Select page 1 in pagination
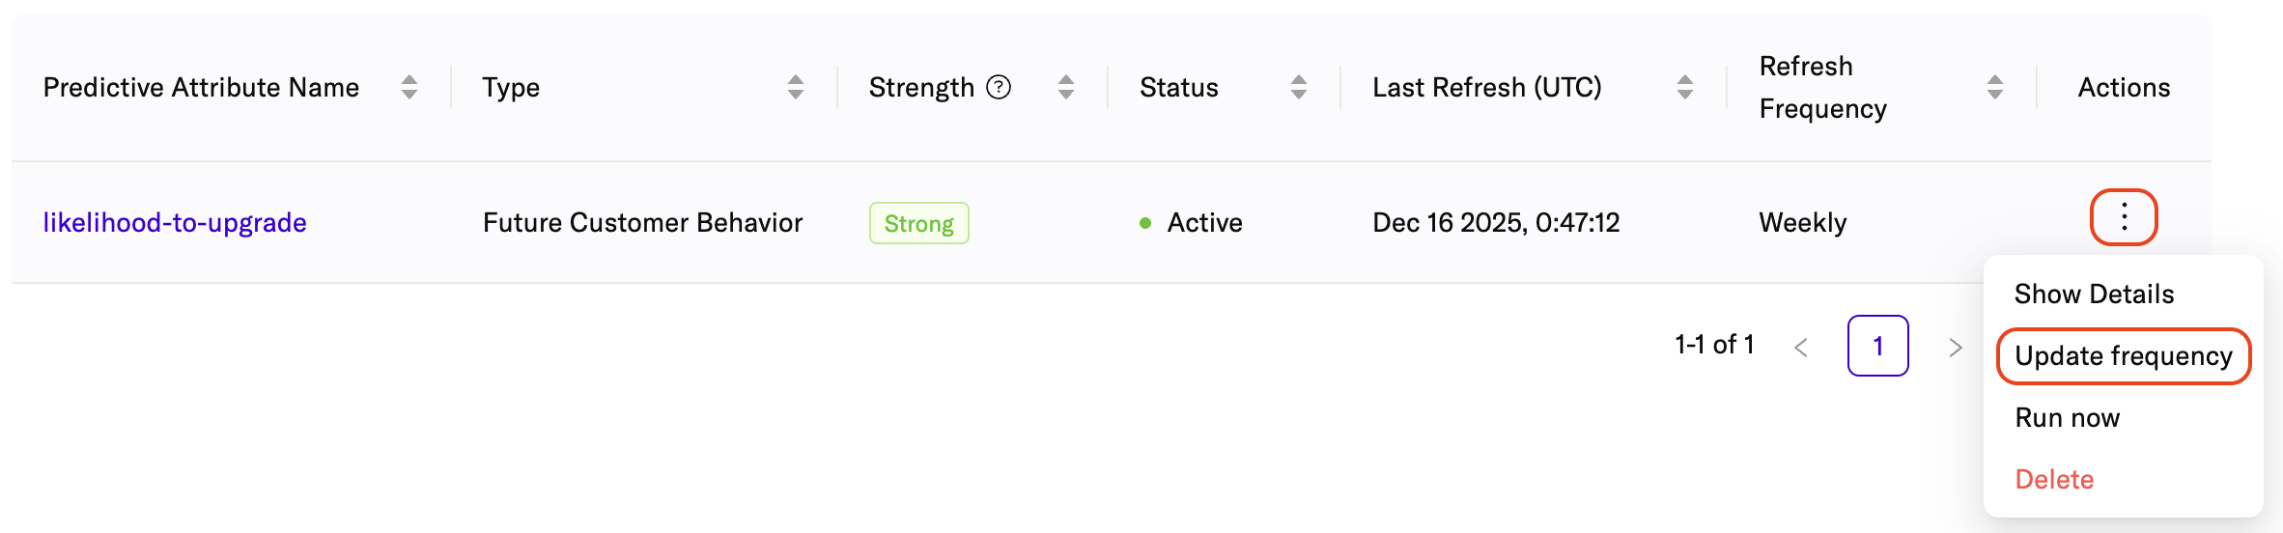 (1877, 346)
